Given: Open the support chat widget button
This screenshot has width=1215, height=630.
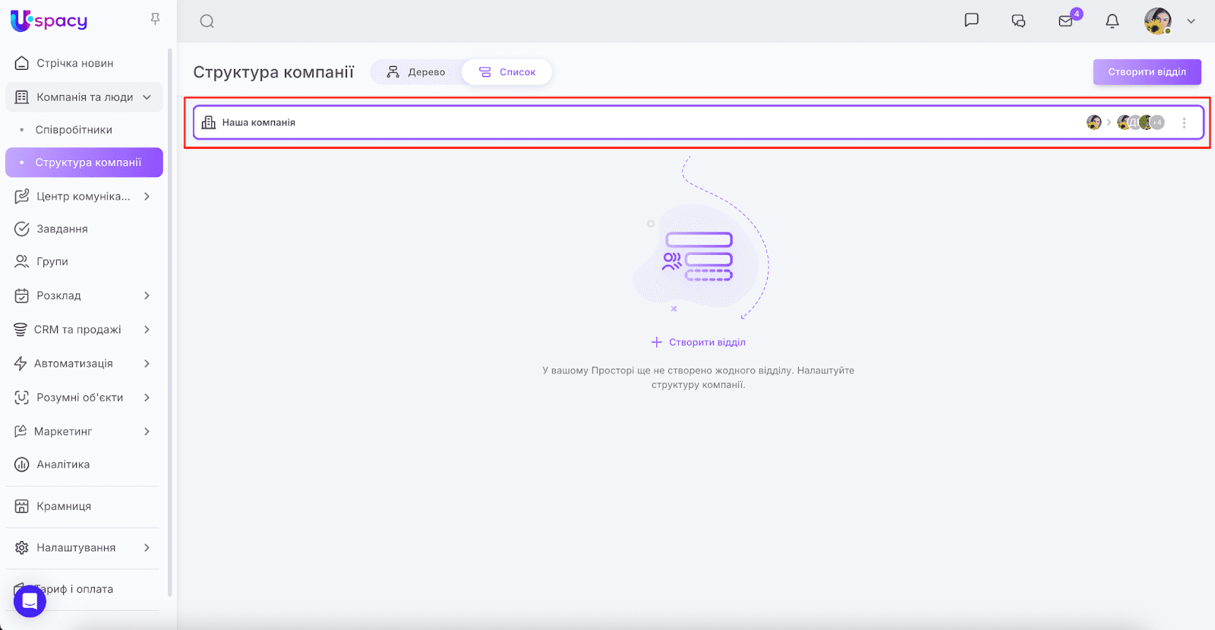Looking at the screenshot, I should coord(30,601).
